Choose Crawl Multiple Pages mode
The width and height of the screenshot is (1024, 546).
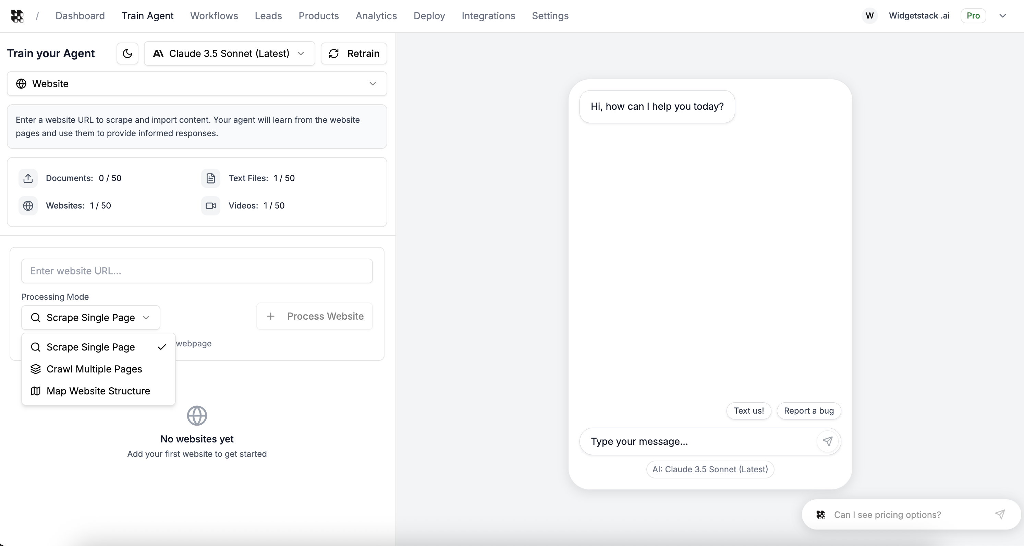[x=94, y=369]
